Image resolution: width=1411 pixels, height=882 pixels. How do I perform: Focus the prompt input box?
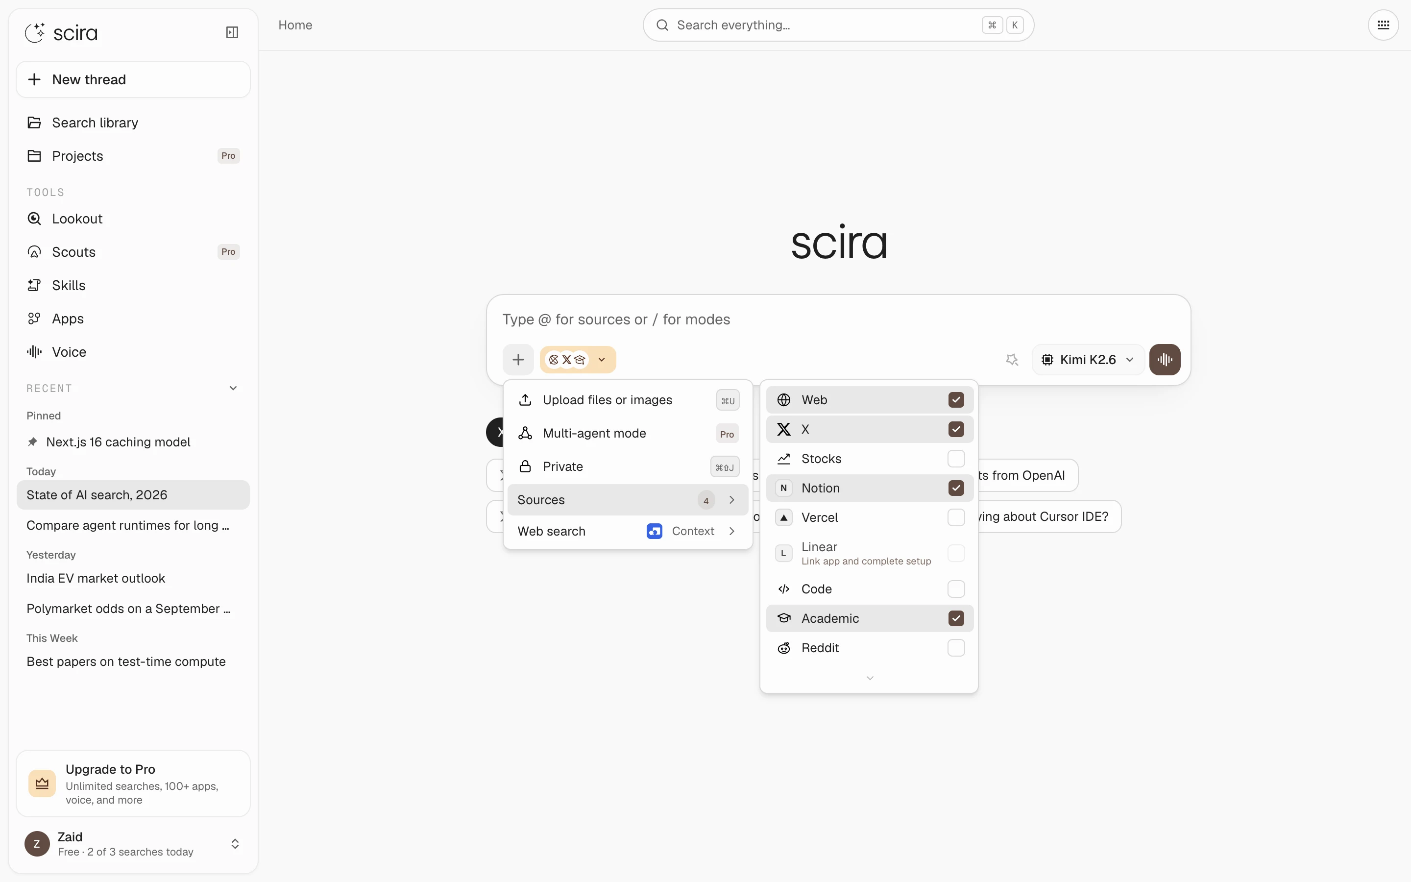(x=838, y=319)
